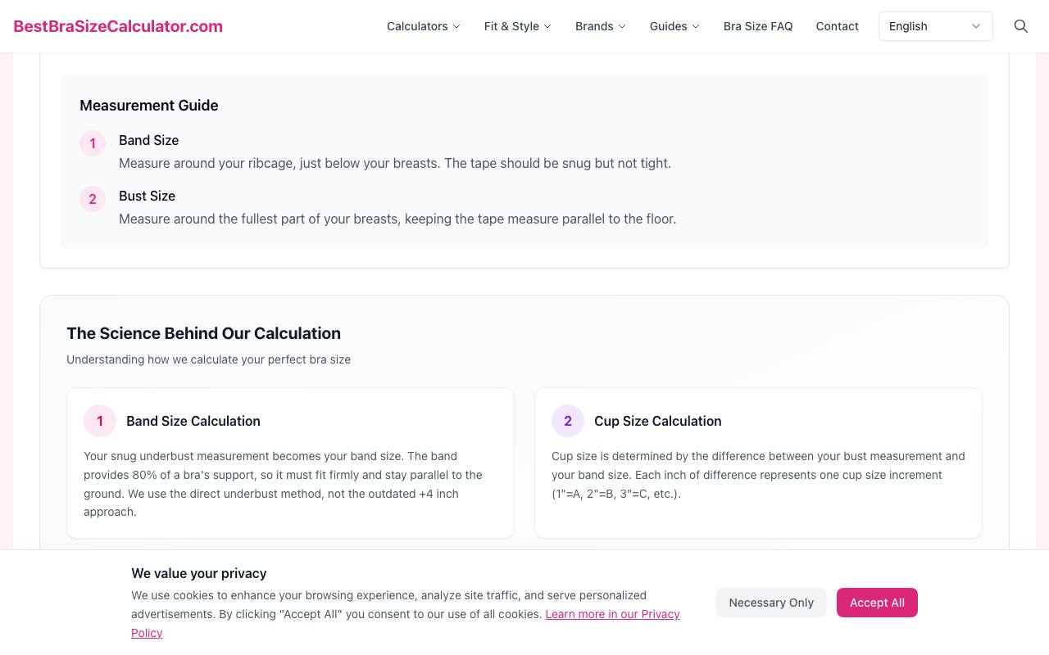Accept all cookies
The width and height of the screenshot is (1049, 655).
pos(877,603)
